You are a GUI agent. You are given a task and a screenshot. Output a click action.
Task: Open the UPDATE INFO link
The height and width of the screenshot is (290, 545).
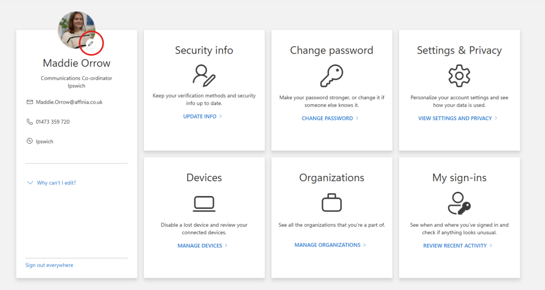(x=200, y=116)
